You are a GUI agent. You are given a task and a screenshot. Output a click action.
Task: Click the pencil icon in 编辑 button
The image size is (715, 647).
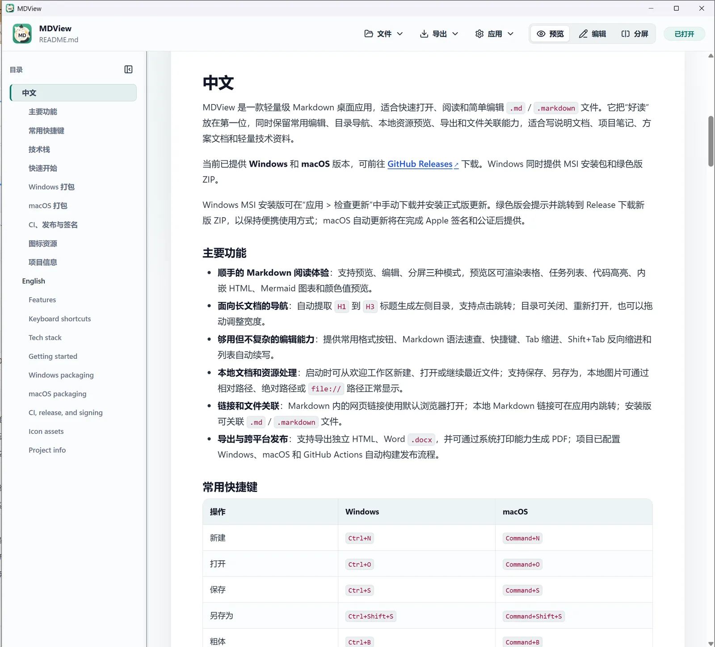tap(583, 34)
